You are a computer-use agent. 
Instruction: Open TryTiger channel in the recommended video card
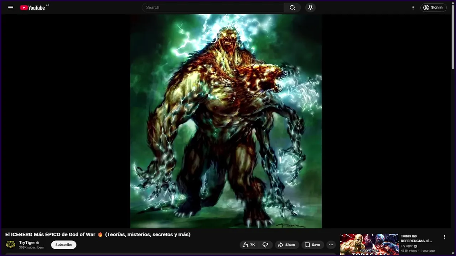(x=406, y=246)
